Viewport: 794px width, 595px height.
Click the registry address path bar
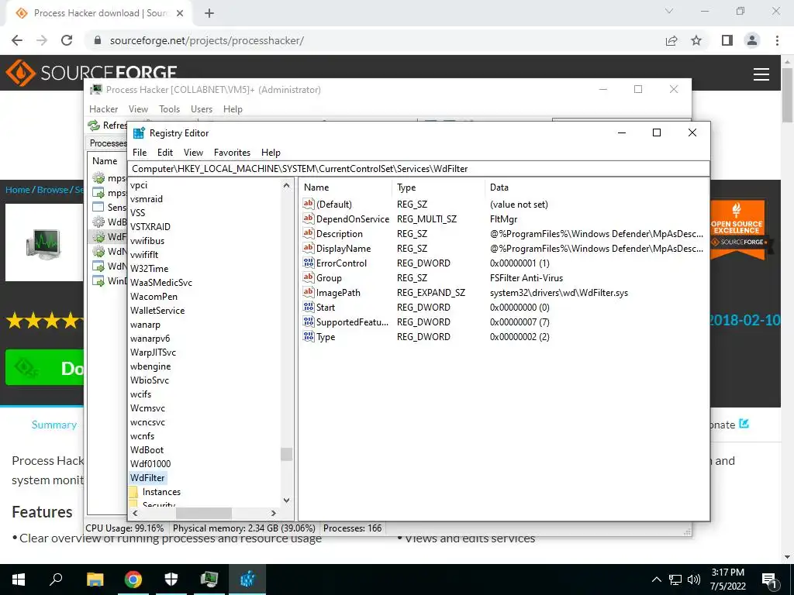[419, 168]
